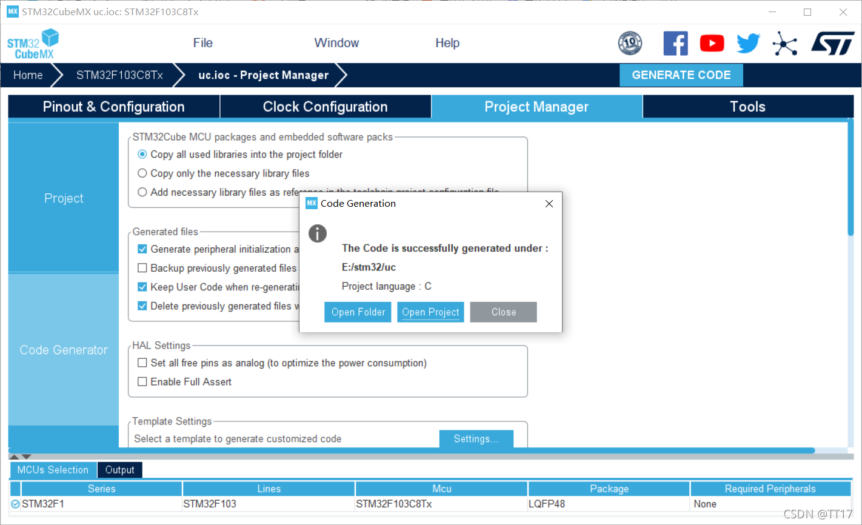Collapse bottom panel with down arrow
Screen dimensions: 862x525
point(26,456)
